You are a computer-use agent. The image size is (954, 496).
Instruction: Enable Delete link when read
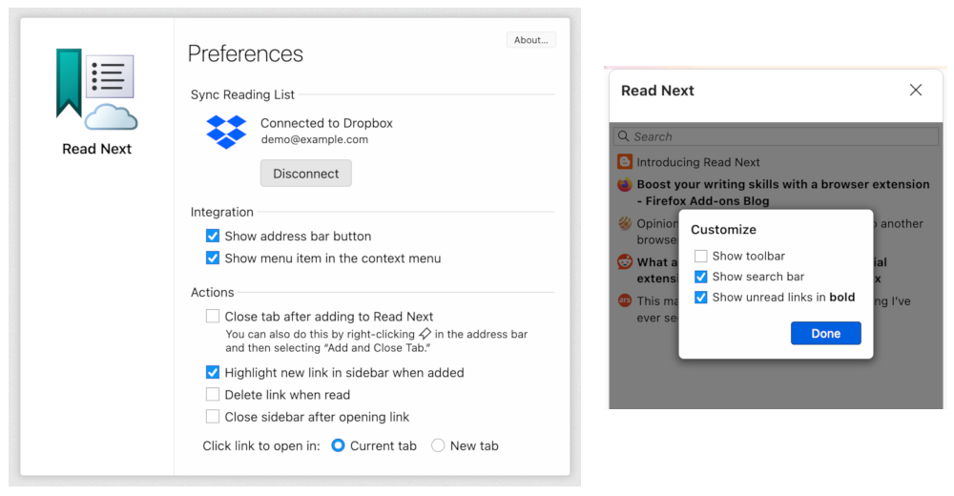pos(213,394)
